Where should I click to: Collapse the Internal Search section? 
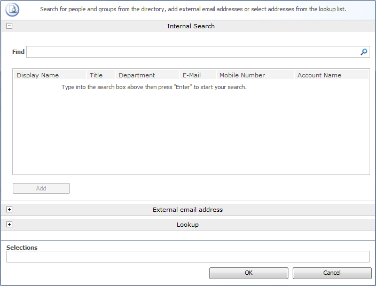pyautogui.click(x=9, y=26)
